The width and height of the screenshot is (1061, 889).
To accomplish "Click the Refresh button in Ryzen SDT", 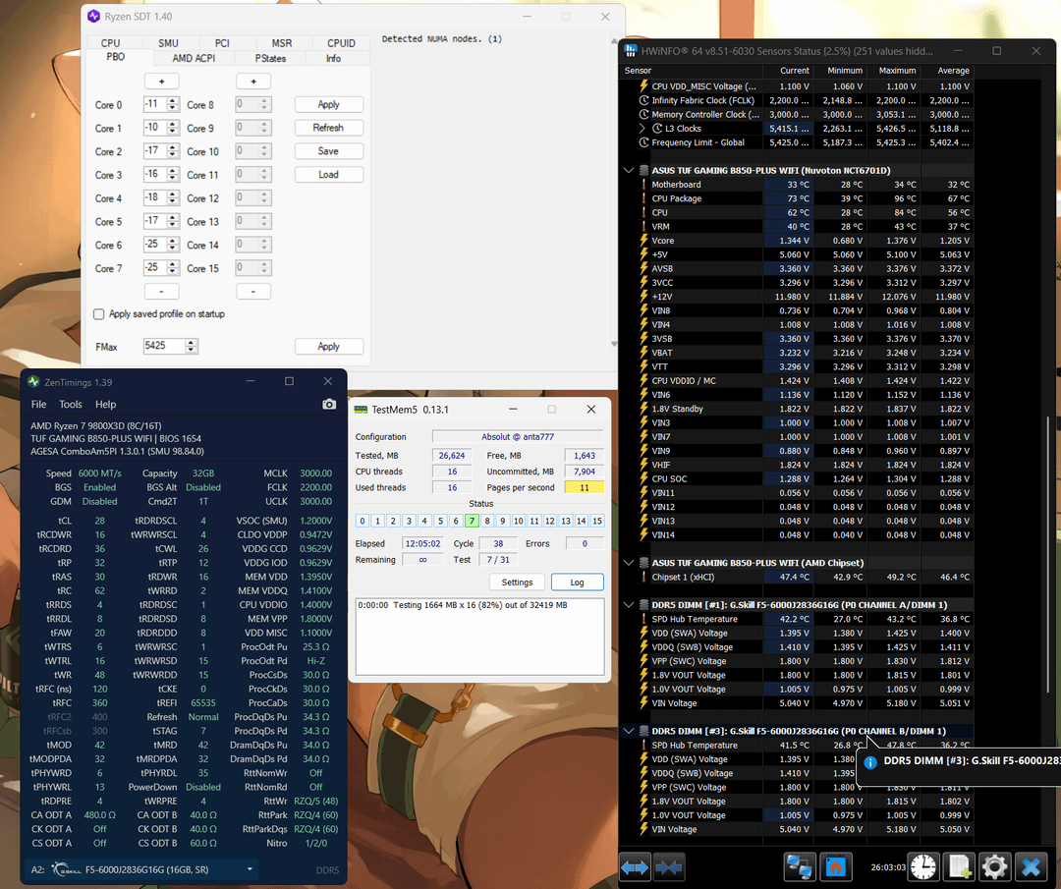I will tap(329, 127).
